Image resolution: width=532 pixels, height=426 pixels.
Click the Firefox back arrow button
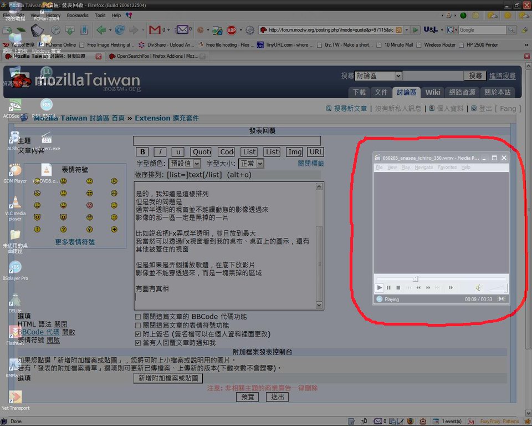101,30
